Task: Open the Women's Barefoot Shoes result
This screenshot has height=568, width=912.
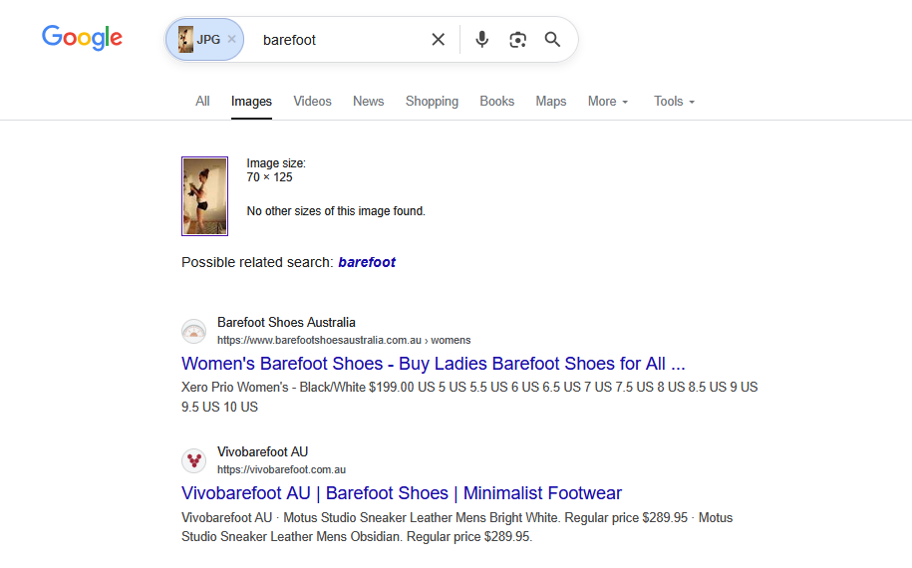Action: (434, 364)
